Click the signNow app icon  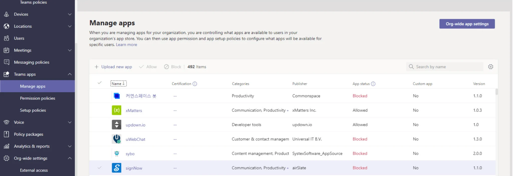[116, 168]
